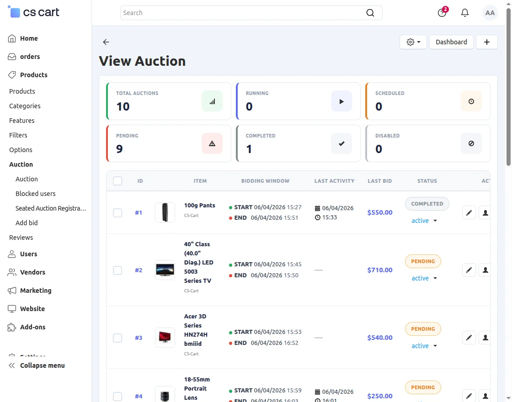Open active status dropdown for 100g Pants
This screenshot has width=512, height=402.
pyautogui.click(x=424, y=221)
